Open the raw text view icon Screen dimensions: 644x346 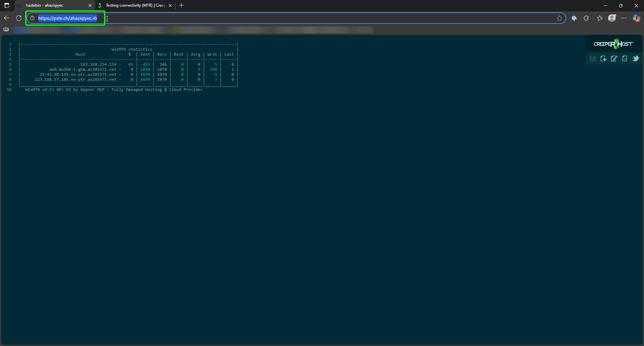point(625,59)
